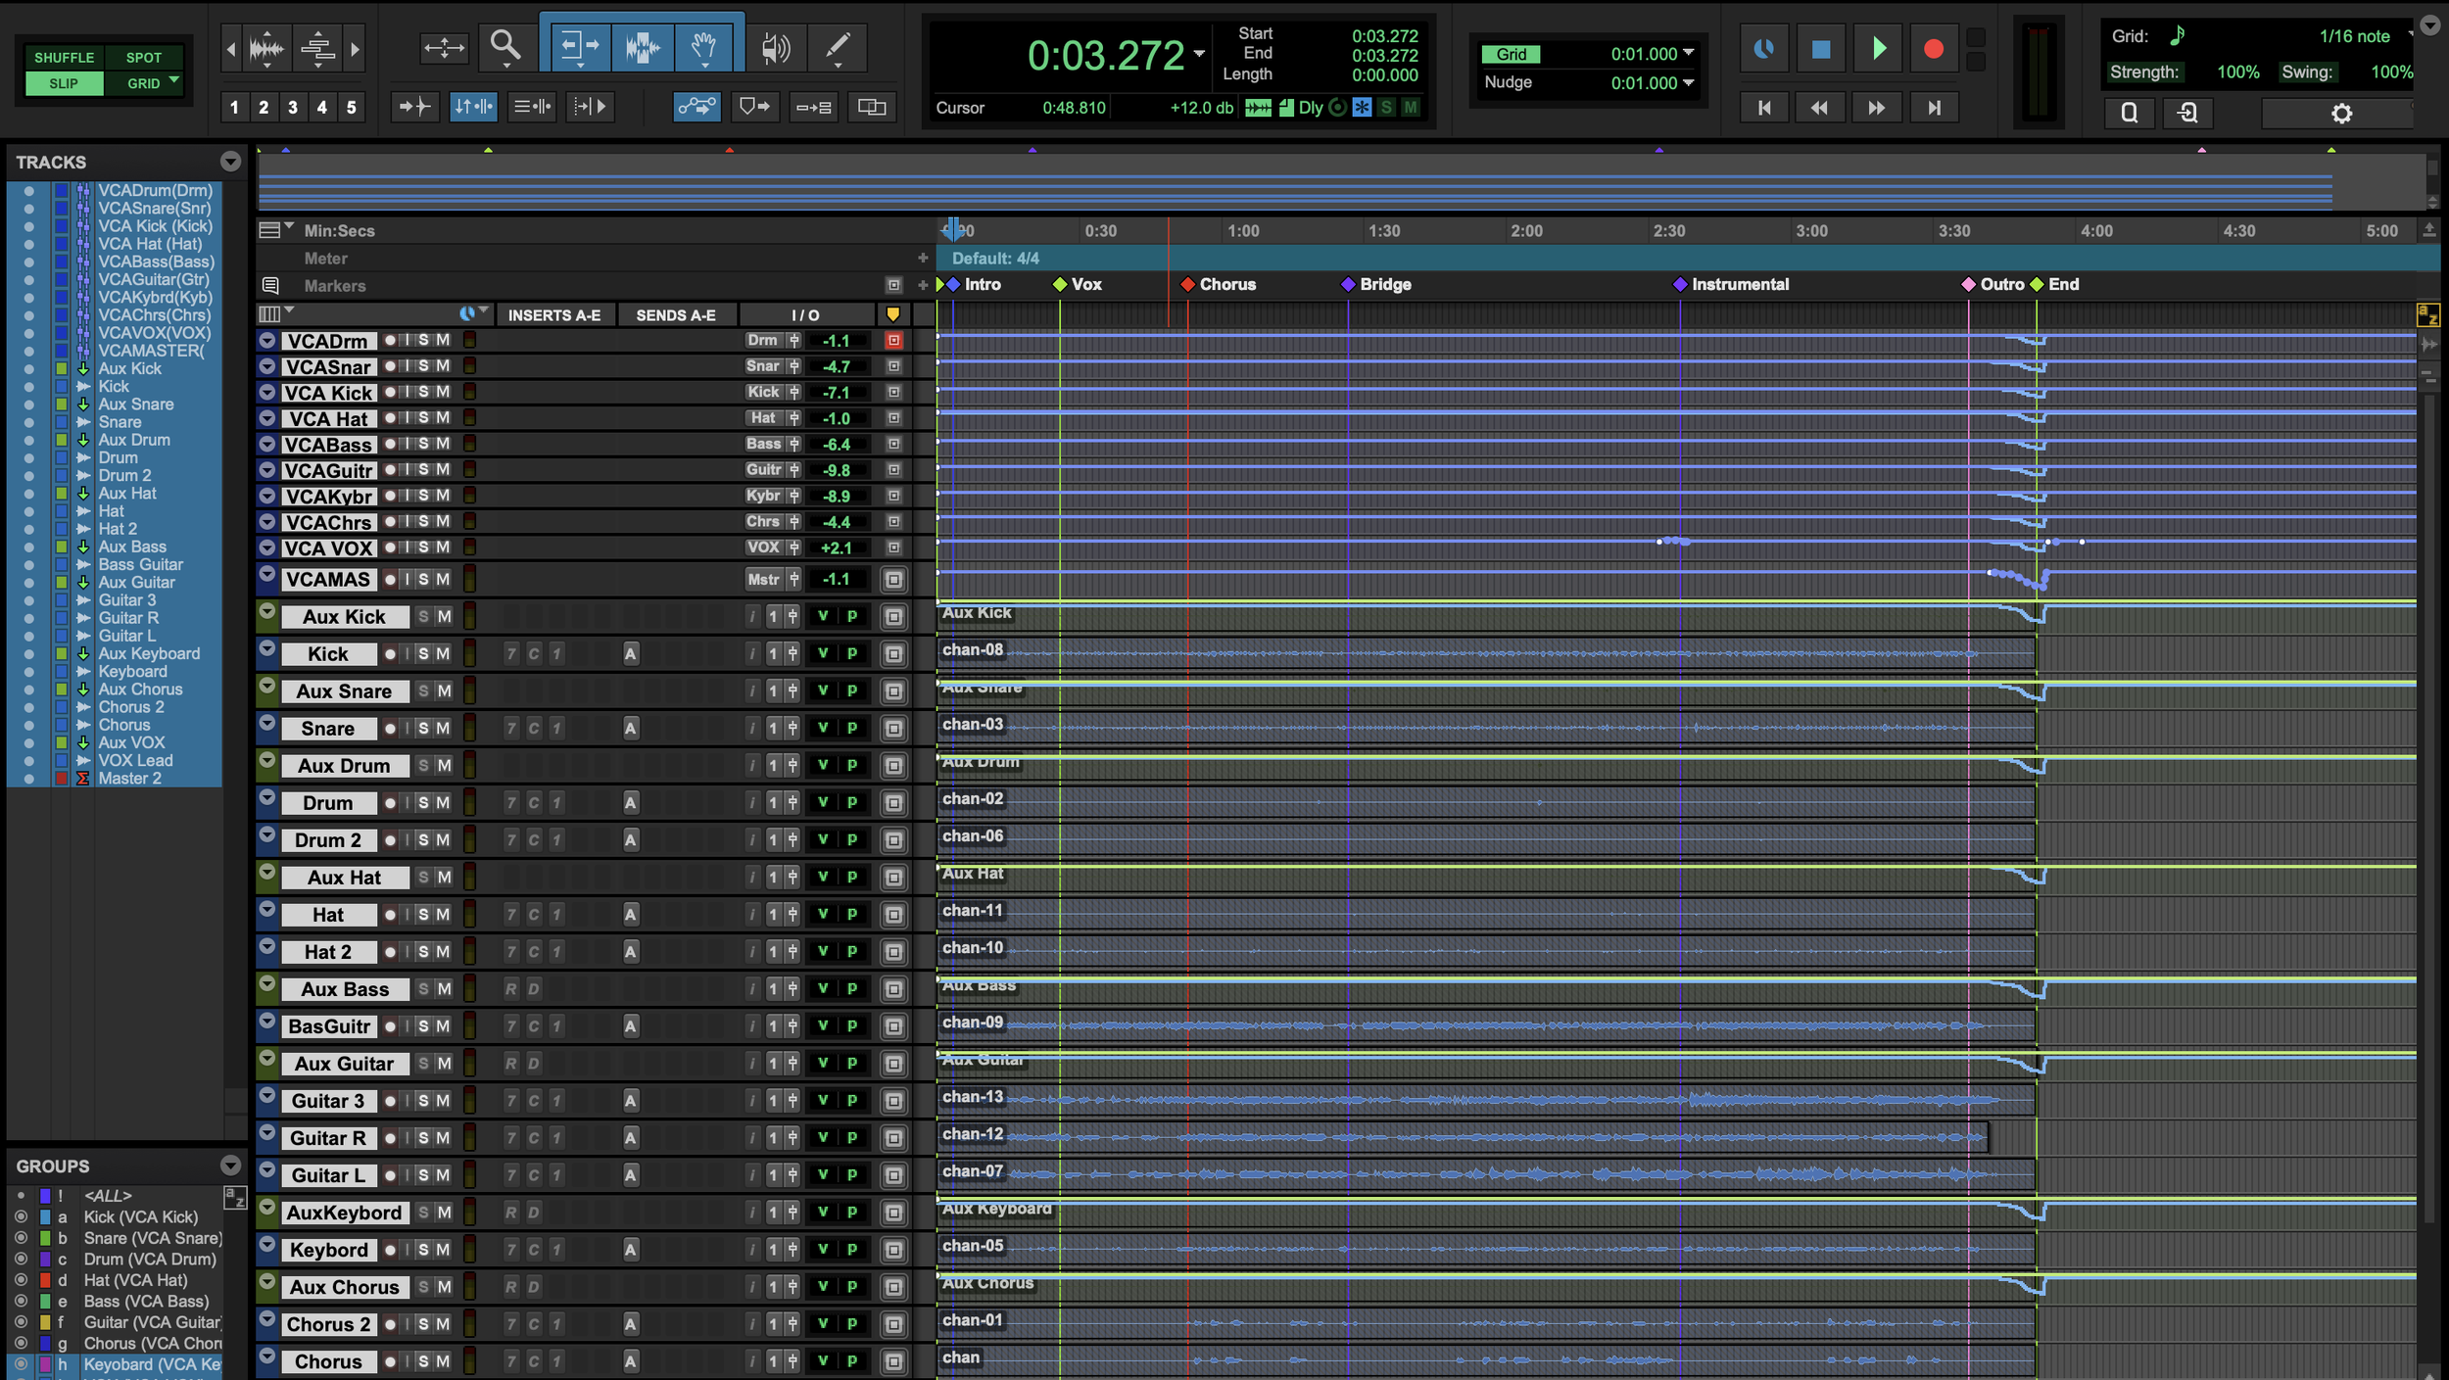Mute the Snare track
This screenshot has height=1380, width=2449.
[443, 728]
